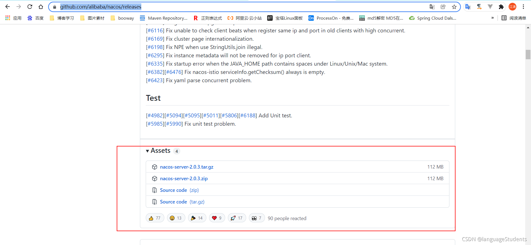
Task: Open the extensions puzzle icon
Action: [501, 7]
